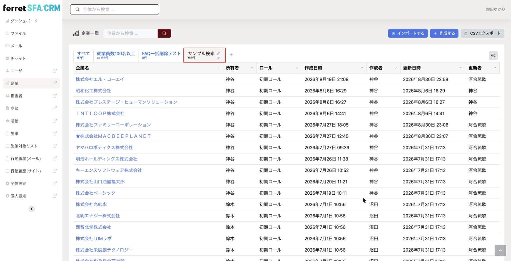Image resolution: width=511 pixels, height=261 pixels.
Task: Open 行動履歴(メール) external link icon
Action: click(55, 158)
